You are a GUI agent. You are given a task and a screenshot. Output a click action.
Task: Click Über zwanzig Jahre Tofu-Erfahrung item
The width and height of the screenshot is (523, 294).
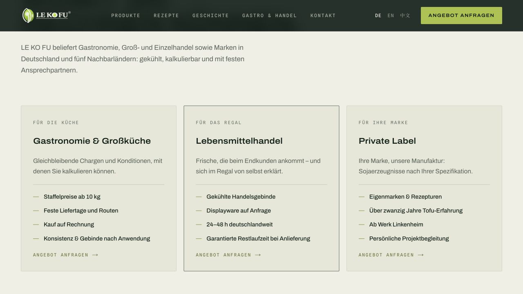416,211
